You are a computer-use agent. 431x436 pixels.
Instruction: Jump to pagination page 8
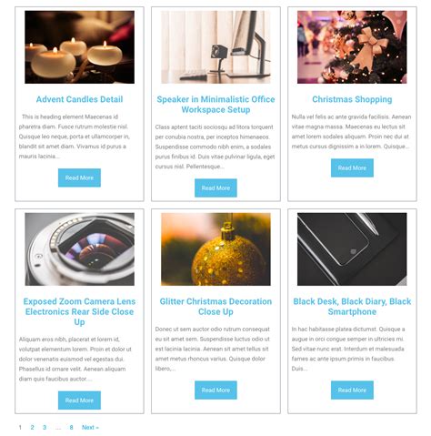pyautogui.click(x=71, y=427)
